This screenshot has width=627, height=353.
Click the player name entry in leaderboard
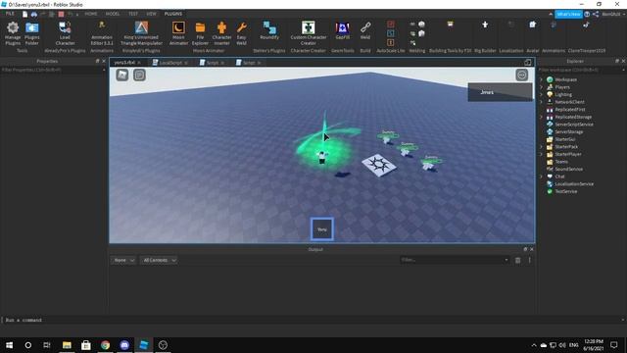coord(500,92)
